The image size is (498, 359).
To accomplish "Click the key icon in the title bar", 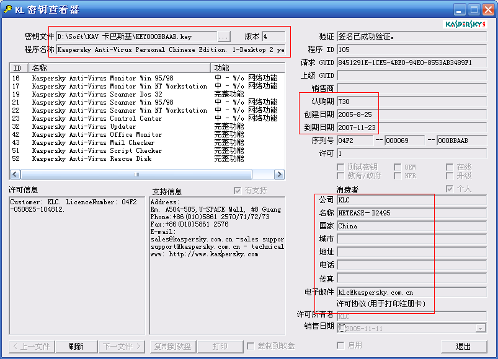I will pos(8,9).
